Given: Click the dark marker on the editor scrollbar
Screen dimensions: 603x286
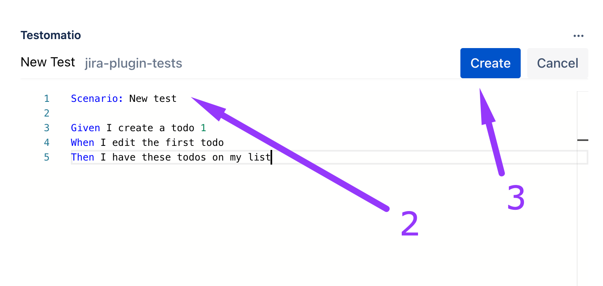Looking at the screenshot, I should [x=583, y=140].
